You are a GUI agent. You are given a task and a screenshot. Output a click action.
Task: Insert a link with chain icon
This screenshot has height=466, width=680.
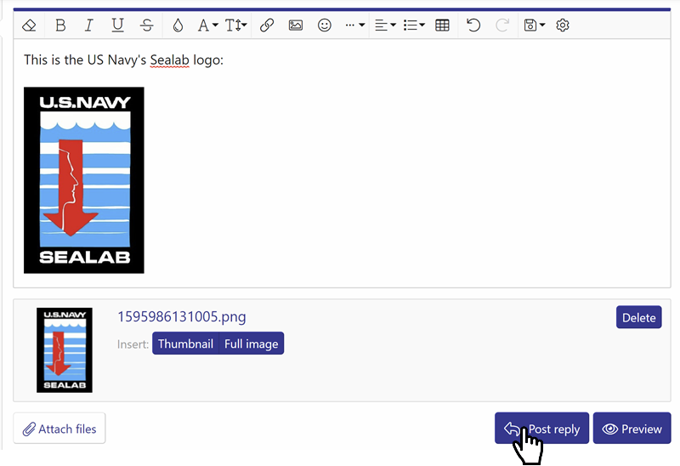(267, 26)
